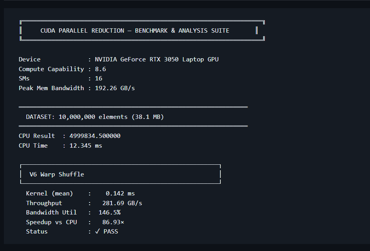370x251 pixels.
Task: Click the compute capability value 8.6
Action: (x=100, y=69)
